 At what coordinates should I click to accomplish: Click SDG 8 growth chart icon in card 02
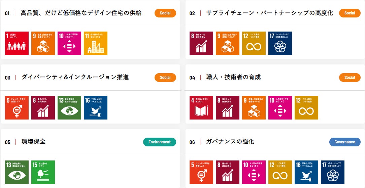(201, 43)
